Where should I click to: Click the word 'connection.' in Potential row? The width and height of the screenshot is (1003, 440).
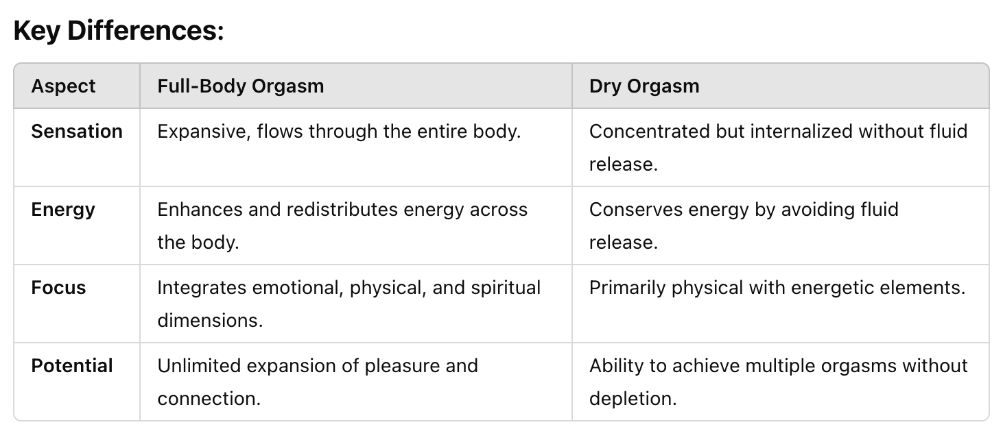(209, 399)
